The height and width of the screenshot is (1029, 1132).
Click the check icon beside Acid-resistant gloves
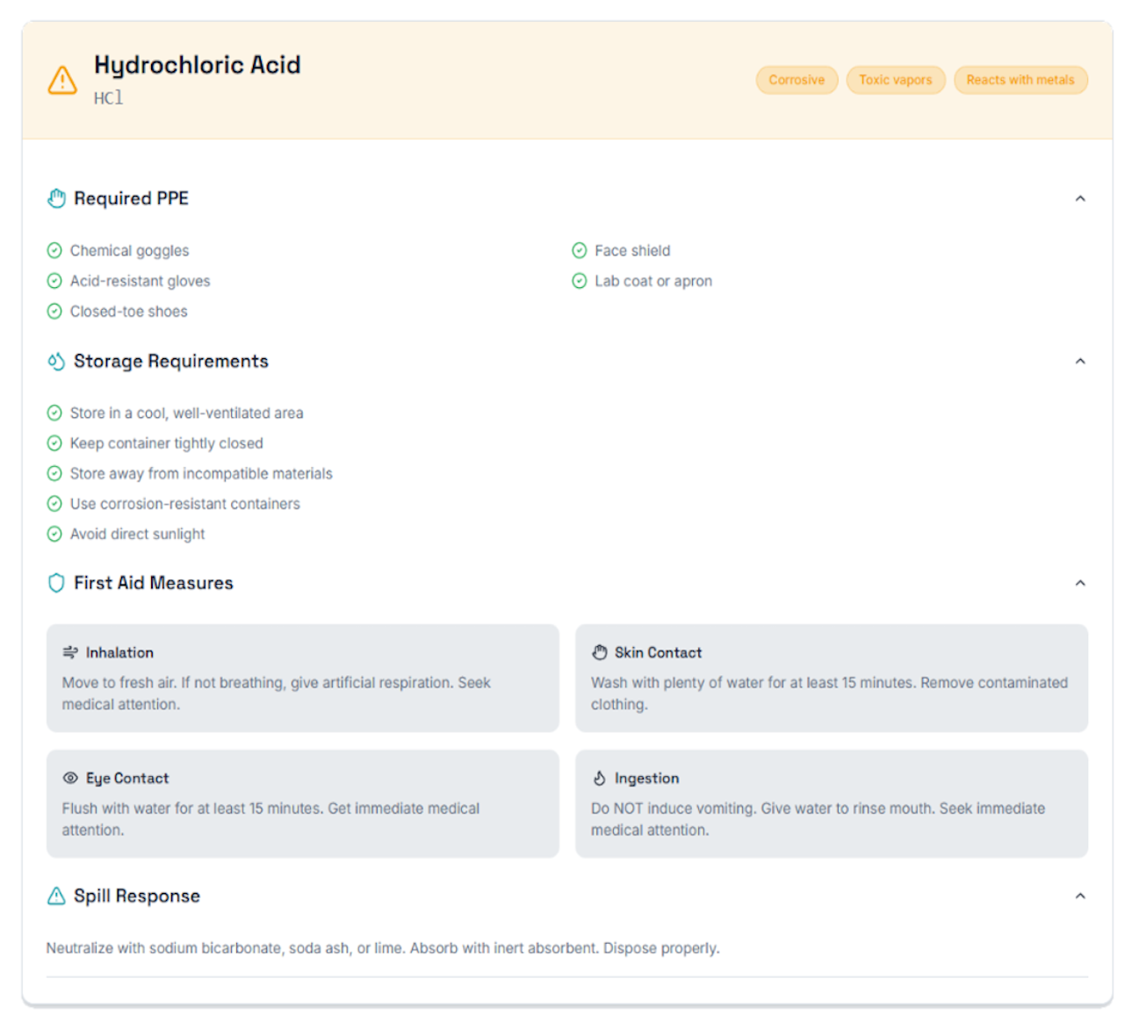[x=54, y=281]
